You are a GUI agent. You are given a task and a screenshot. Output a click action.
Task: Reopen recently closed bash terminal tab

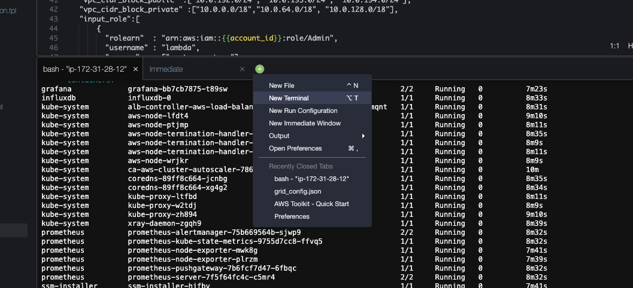tap(311, 179)
